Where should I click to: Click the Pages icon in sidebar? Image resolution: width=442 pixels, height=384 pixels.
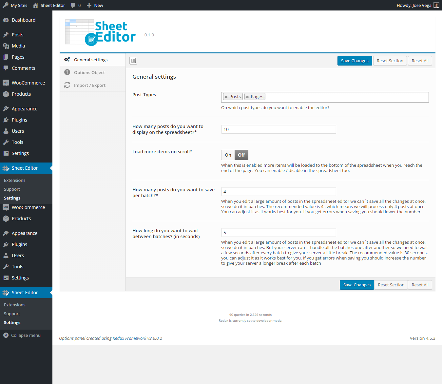6,57
